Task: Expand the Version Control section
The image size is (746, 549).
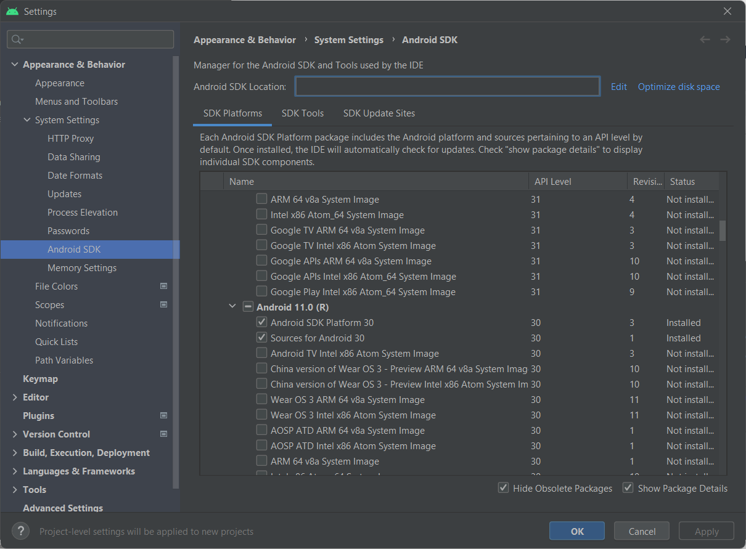Action: (x=15, y=434)
